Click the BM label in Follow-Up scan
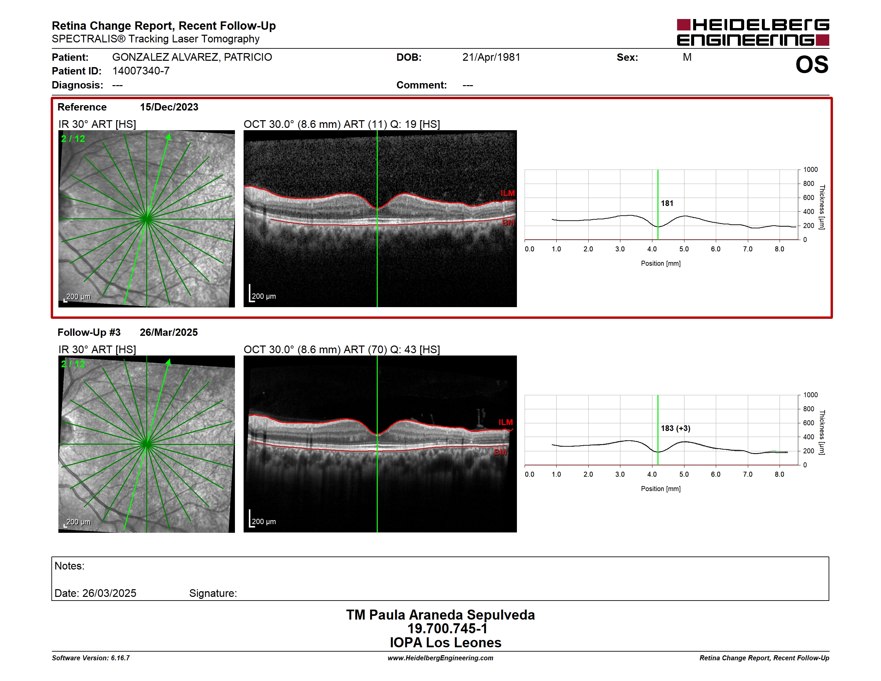 coord(500,452)
